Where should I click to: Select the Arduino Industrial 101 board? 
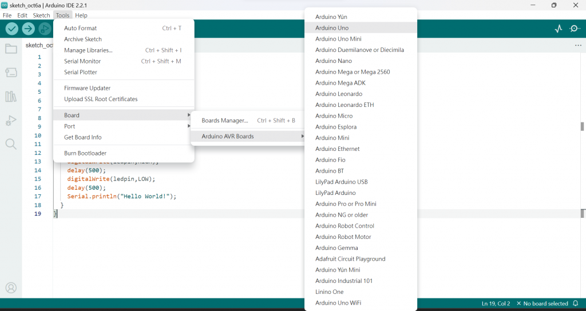(x=361, y=281)
